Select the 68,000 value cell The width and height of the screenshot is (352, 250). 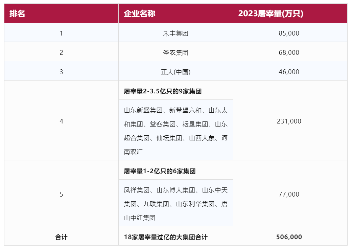290,52
